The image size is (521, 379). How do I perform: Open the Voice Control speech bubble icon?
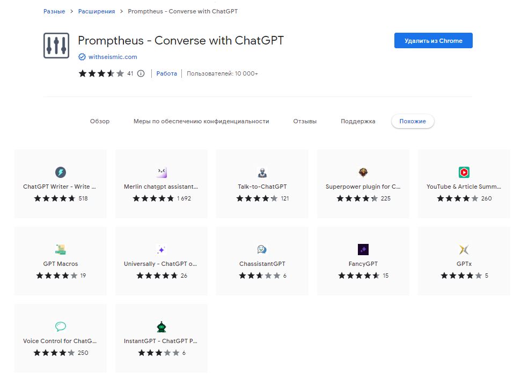point(61,326)
